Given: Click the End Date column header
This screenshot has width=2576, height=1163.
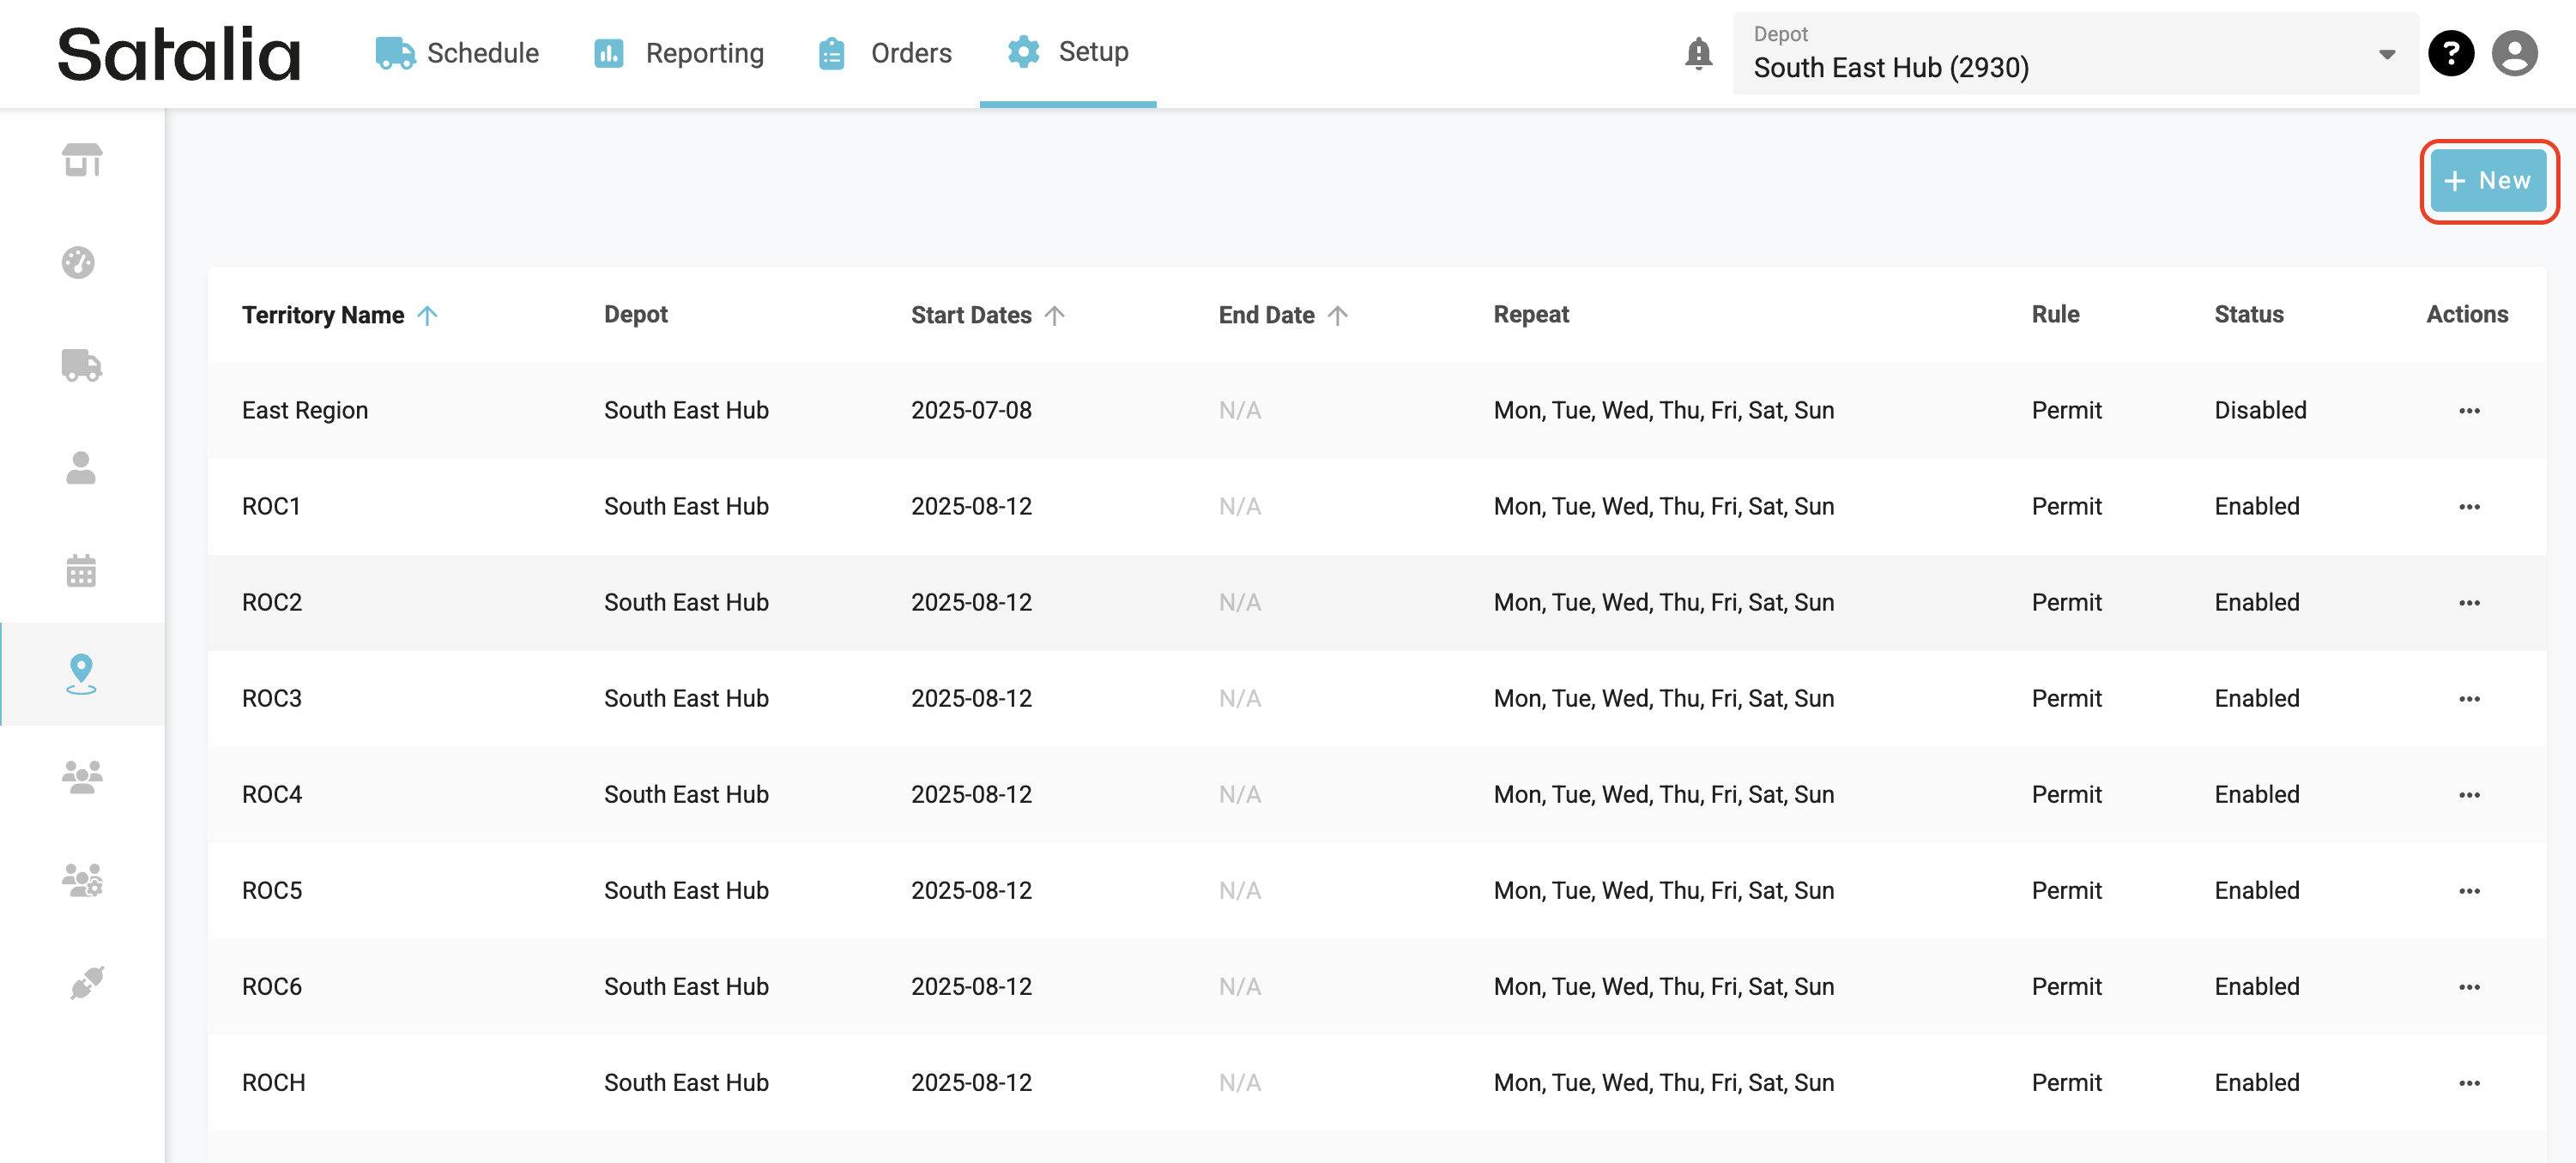Looking at the screenshot, I should (1266, 316).
